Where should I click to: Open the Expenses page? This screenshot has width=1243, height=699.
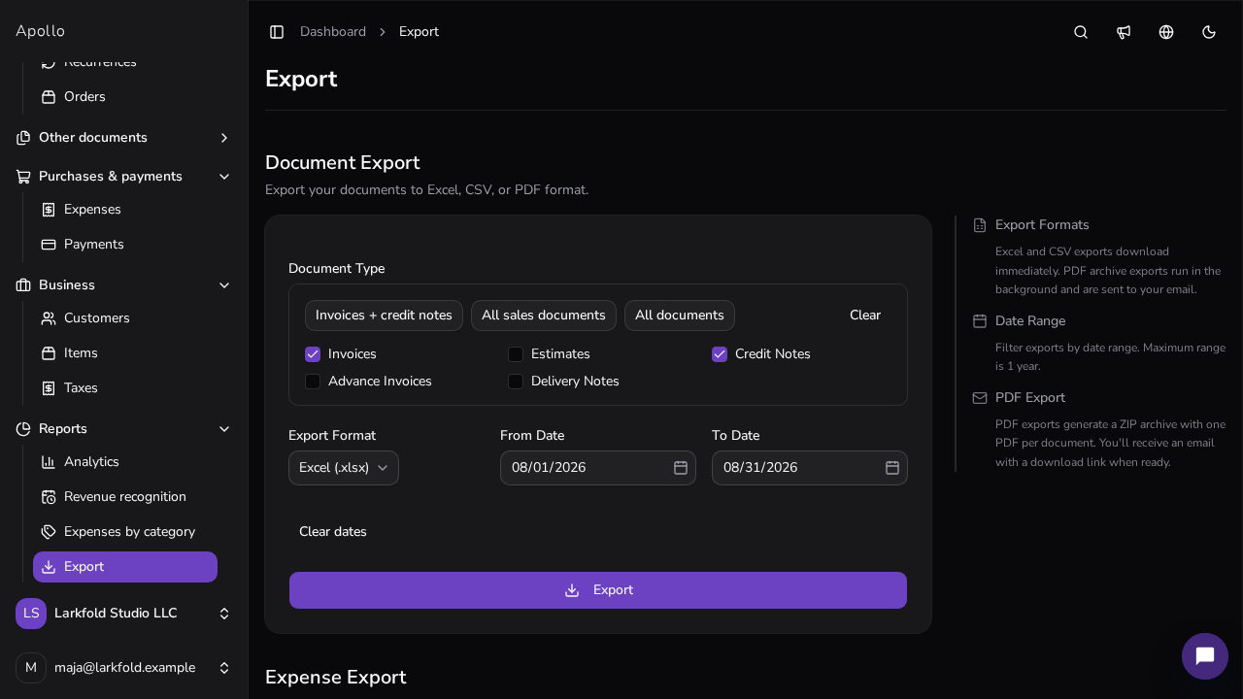(125, 210)
